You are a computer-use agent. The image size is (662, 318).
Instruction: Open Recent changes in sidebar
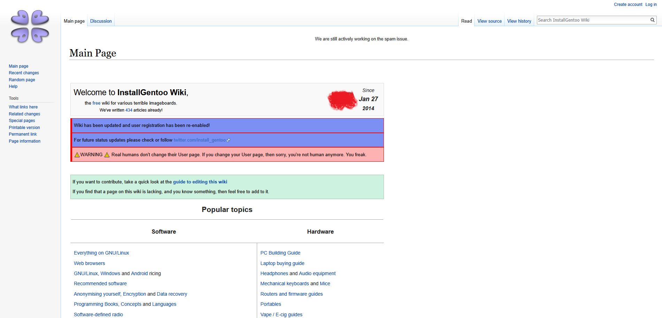24,73
